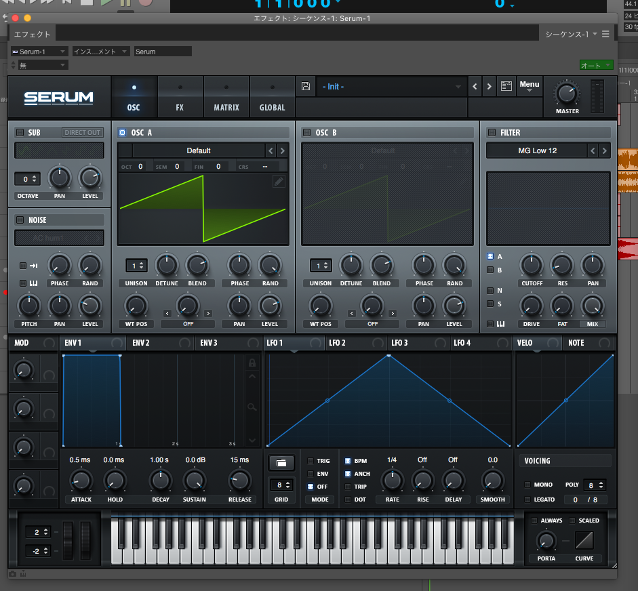Open the MG Low 12 filter type list
Image resolution: width=638 pixels, height=591 pixels.
537,151
